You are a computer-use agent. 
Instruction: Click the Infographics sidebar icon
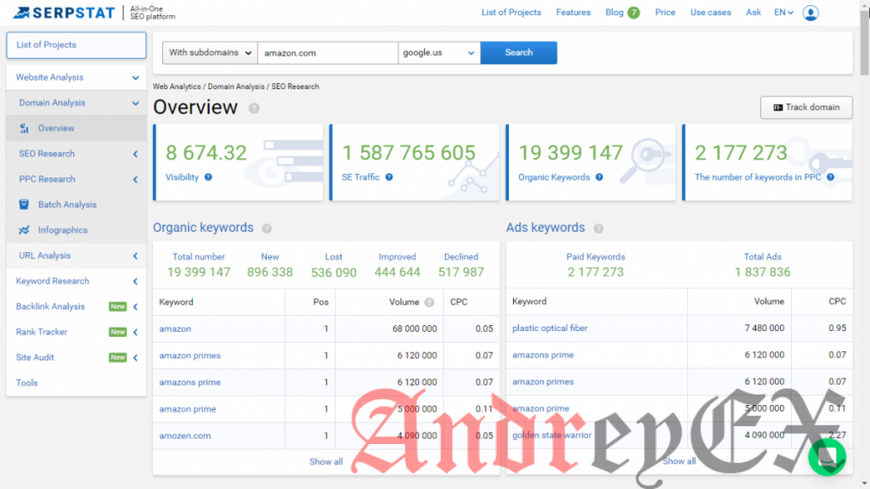click(x=24, y=230)
